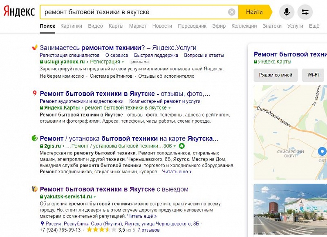Expand dropdown arrow after Регистрация
The height and width of the screenshot is (237, 327).
coord(123,62)
